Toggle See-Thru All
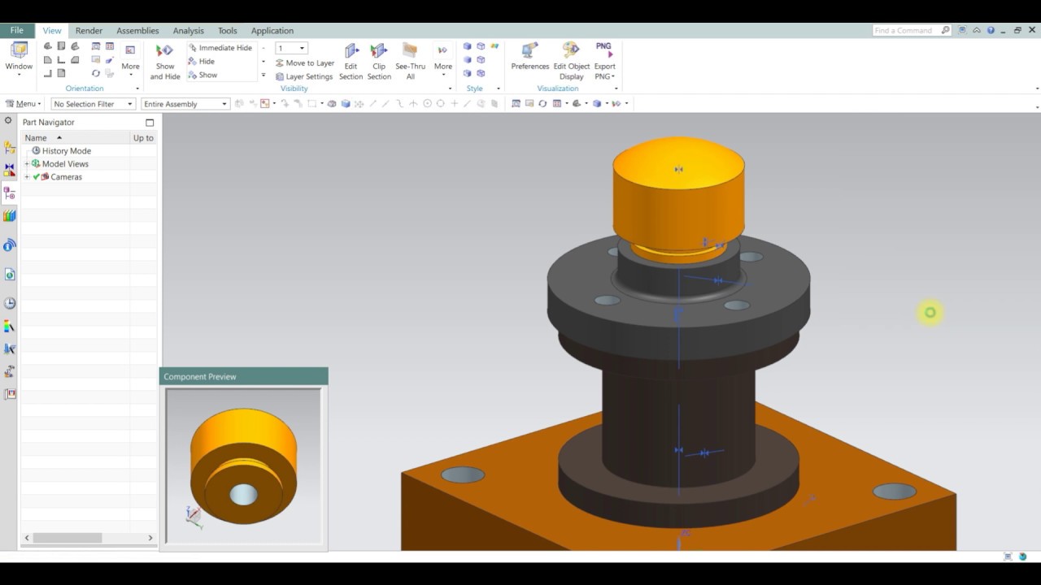1041x585 pixels. [x=410, y=62]
